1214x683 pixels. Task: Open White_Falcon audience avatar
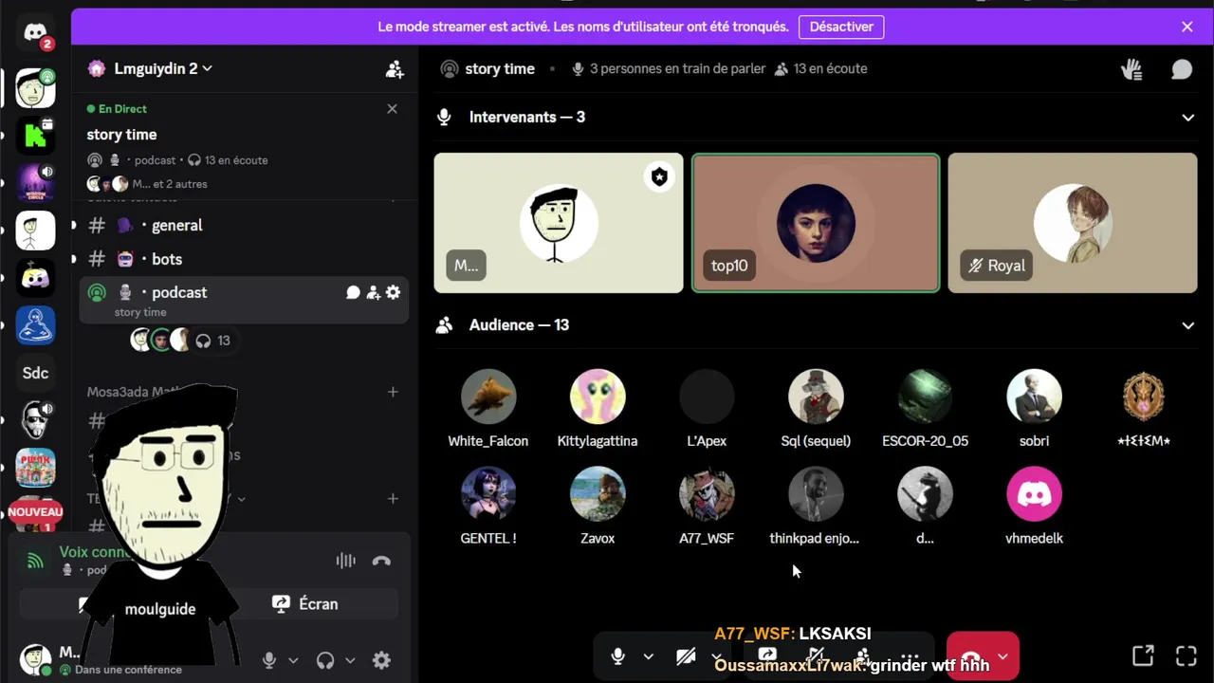click(488, 397)
